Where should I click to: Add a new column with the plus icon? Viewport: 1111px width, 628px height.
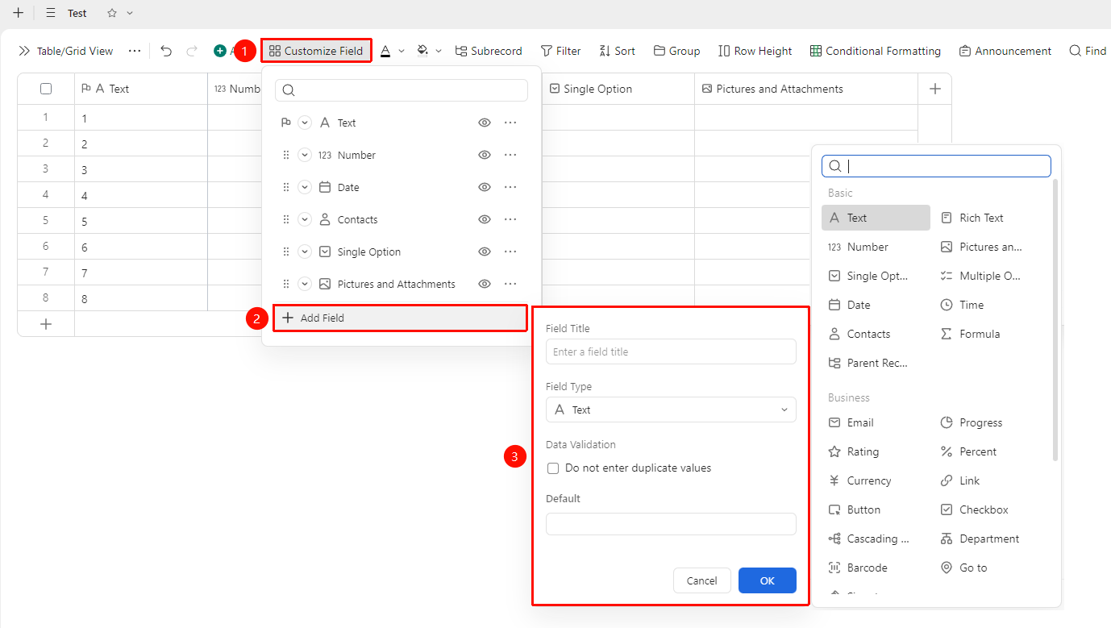point(934,89)
